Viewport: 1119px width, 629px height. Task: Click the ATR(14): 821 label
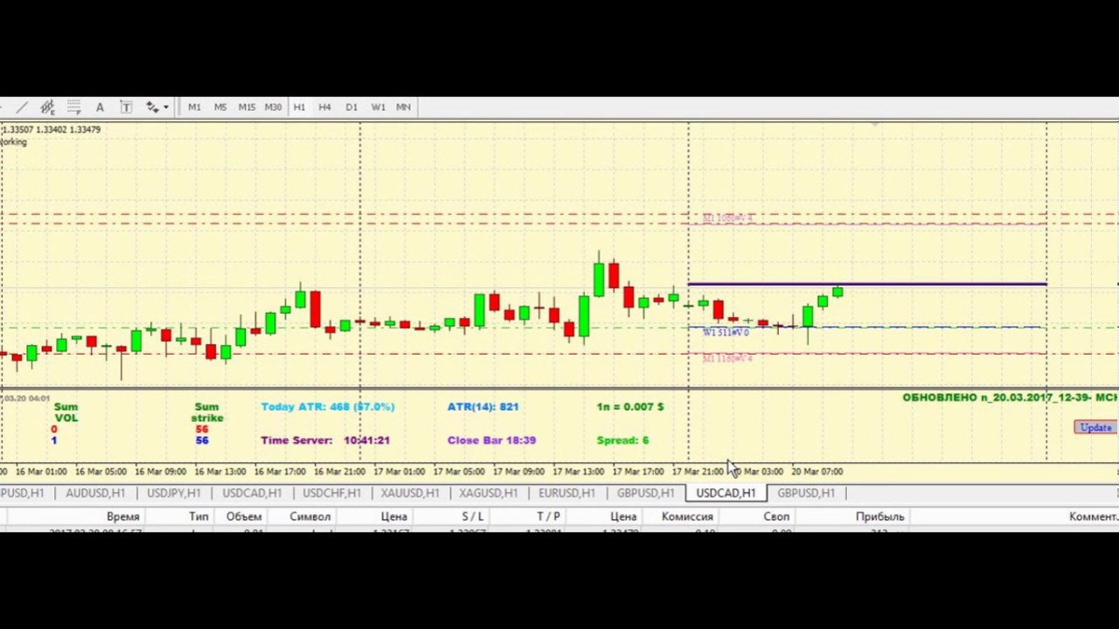point(483,406)
